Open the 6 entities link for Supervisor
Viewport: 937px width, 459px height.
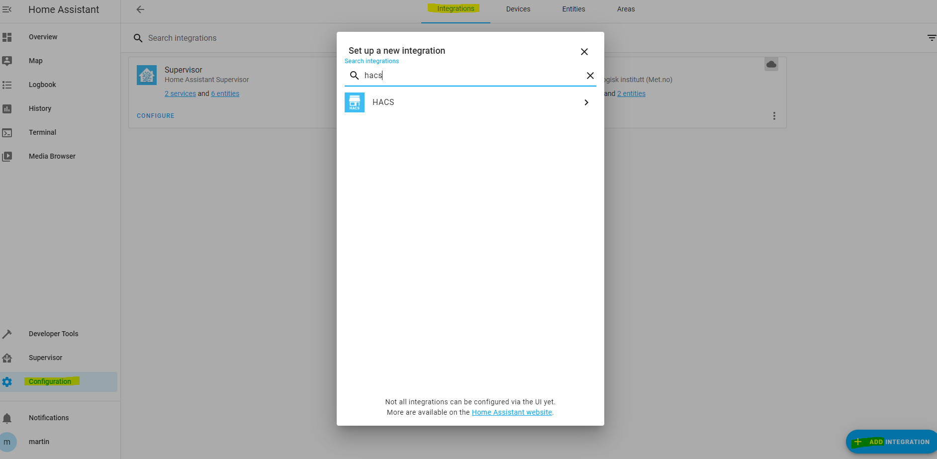(225, 93)
